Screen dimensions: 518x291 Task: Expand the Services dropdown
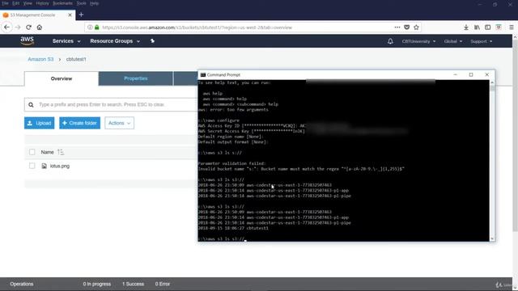[x=66, y=41]
